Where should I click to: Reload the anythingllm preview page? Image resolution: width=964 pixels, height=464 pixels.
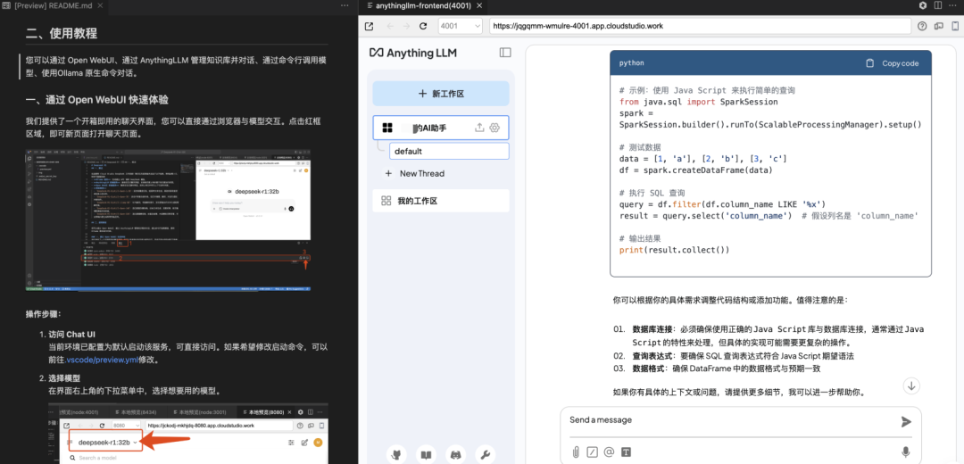[423, 27]
